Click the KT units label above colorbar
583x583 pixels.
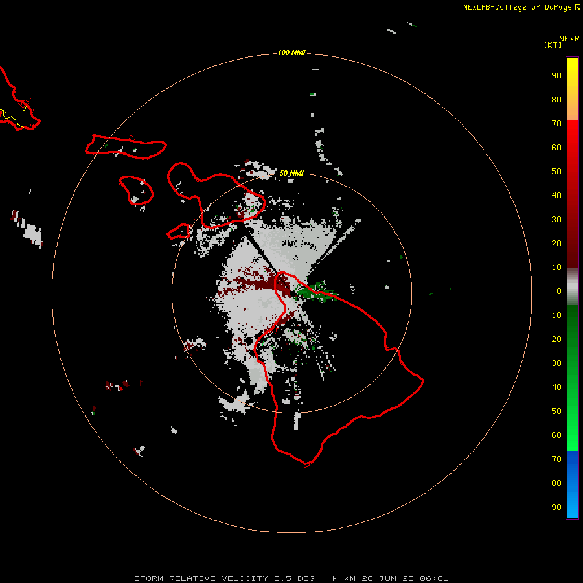pyautogui.click(x=553, y=45)
